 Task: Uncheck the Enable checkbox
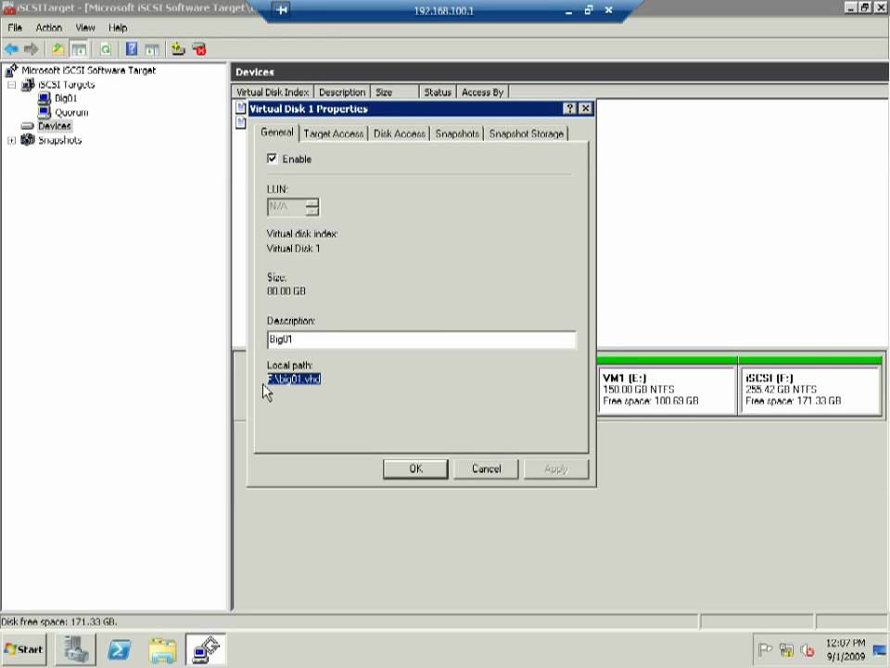tap(272, 159)
